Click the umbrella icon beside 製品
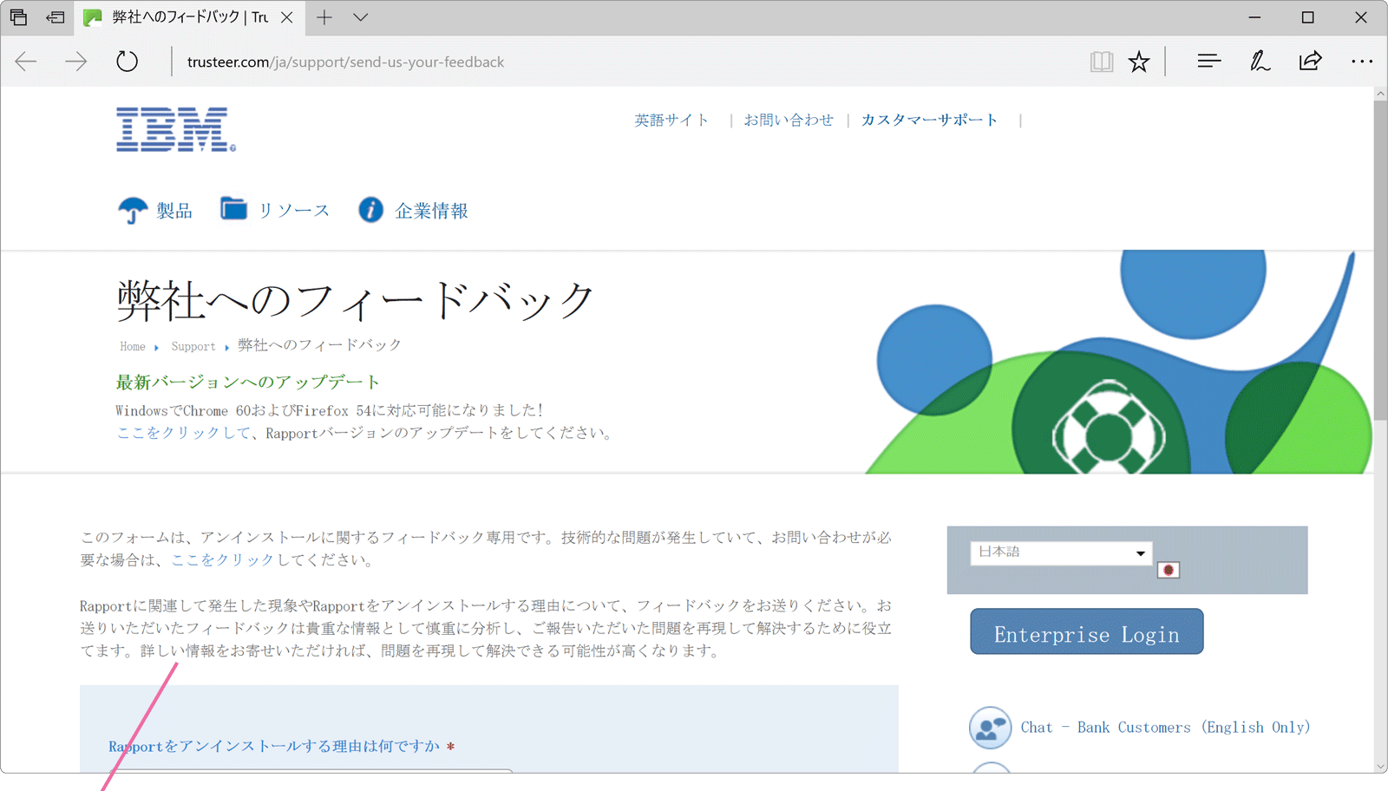 pyautogui.click(x=133, y=210)
